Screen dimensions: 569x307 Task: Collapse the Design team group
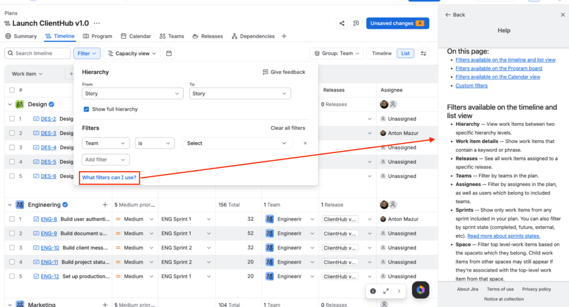(9, 104)
